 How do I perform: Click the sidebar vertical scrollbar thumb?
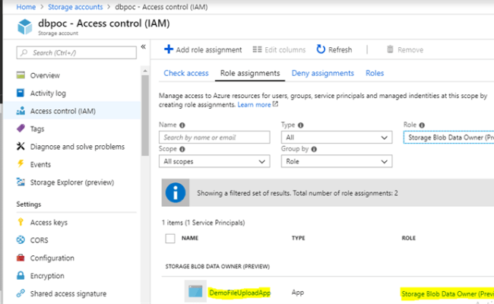pos(145,116)
